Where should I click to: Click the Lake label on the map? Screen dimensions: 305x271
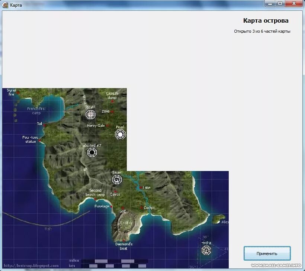(147, 188)
